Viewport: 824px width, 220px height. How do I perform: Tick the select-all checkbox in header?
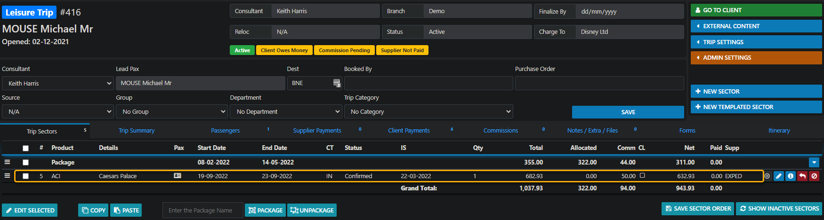(x=26, y=148)
